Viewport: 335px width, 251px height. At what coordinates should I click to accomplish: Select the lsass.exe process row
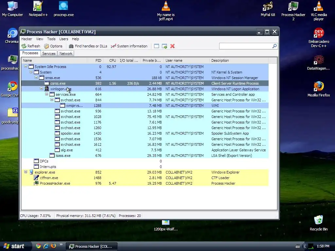(145, 155)
